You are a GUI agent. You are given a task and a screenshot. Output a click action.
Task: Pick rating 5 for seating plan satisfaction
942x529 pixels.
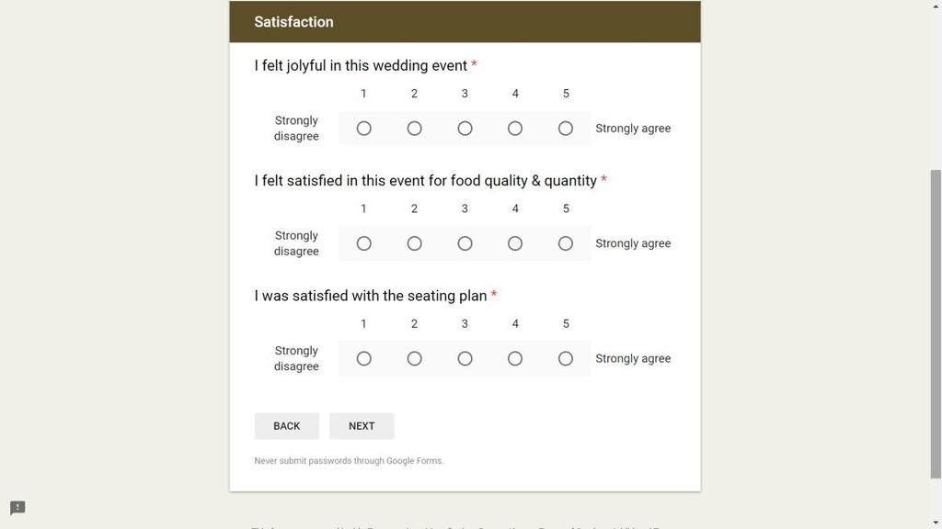coord(566,359)
